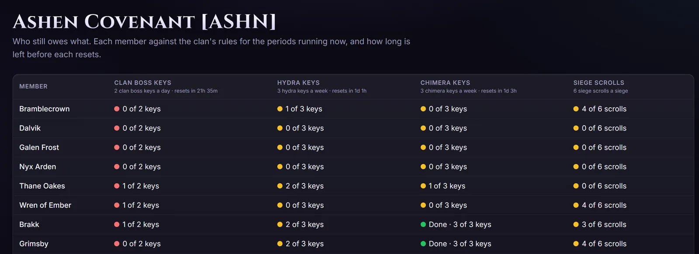Click Grimsby's '4 of 6 scrolls' cell
This screenshot has width=699, height=254.
600,243
